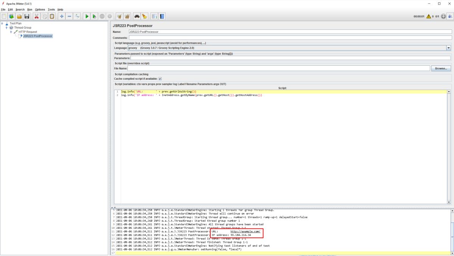Screen dimensions: 454x256
Task: Click elapsed time 00:00:01 in toolbar
Action: 419,17
